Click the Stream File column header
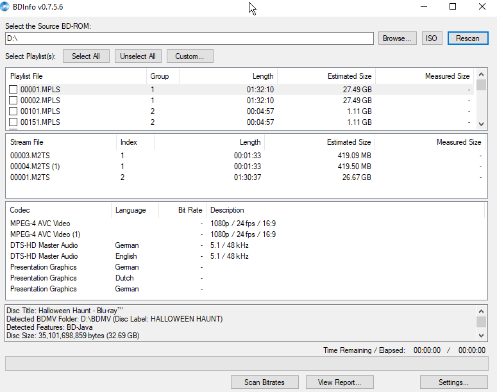Screen dimensions: 497x392 pos(61,142)
